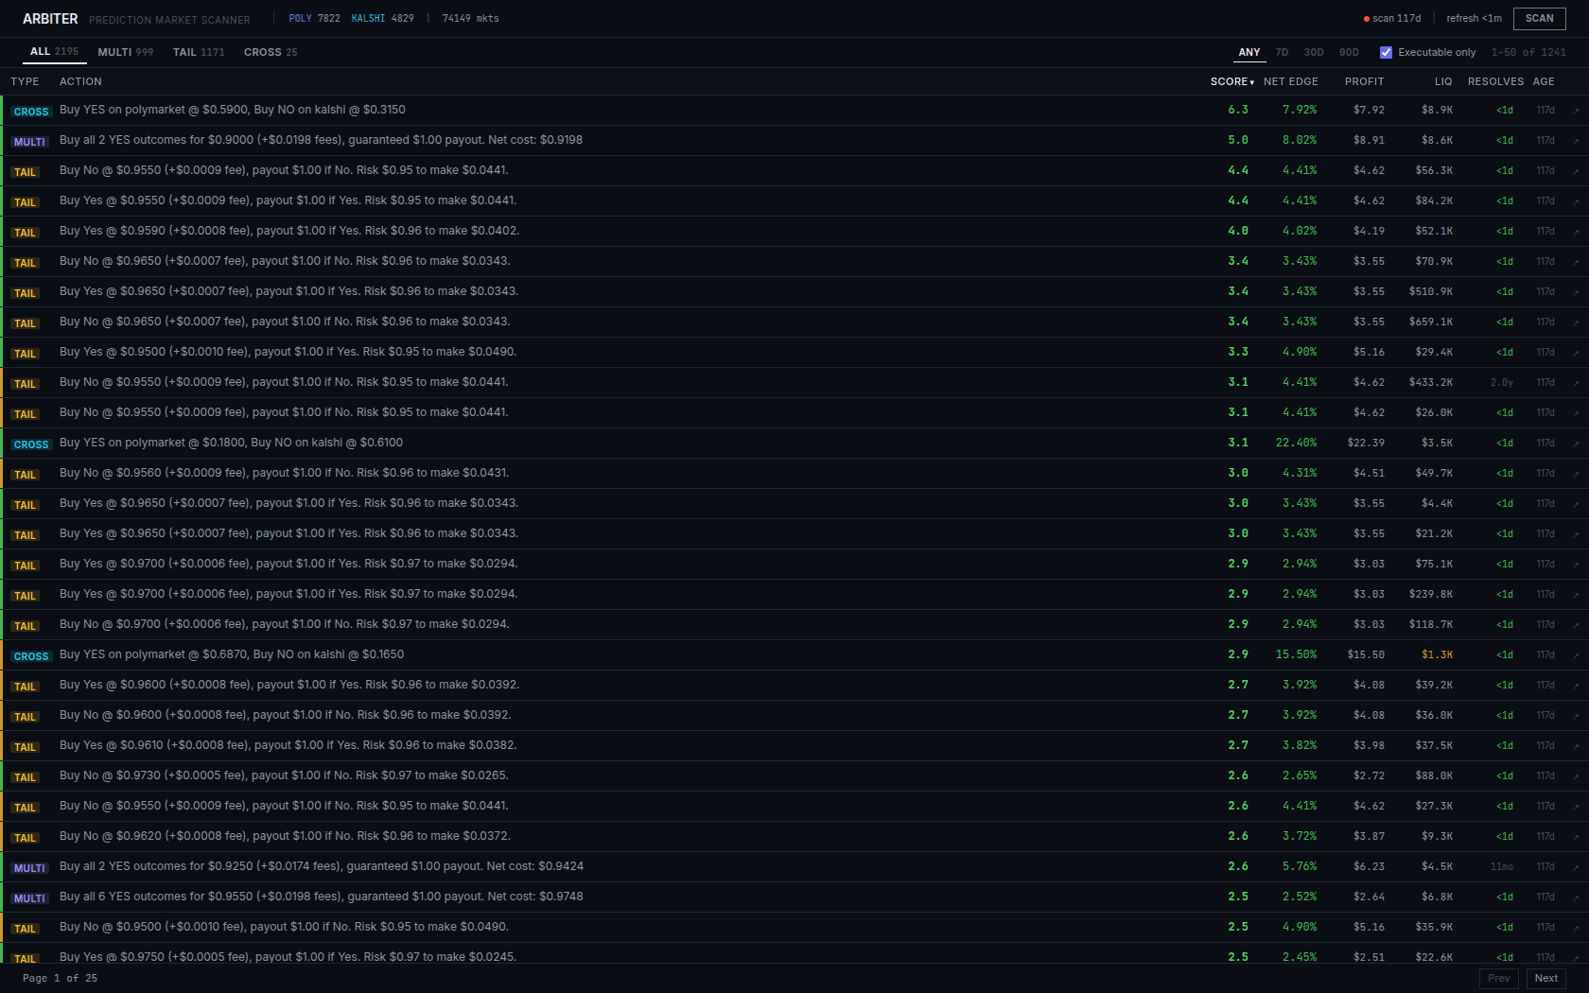Image resolution: width=1589 pixels, height=993 pixels.
Task: Open link arrow for the $9.3K liquidity row
Action: (x=1576, y=837)
